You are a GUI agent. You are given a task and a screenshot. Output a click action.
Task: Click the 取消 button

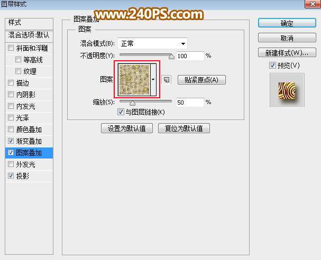point(287,38)
